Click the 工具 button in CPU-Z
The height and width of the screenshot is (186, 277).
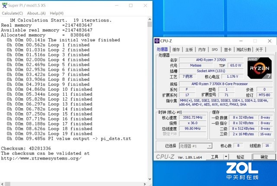(215, 157)
